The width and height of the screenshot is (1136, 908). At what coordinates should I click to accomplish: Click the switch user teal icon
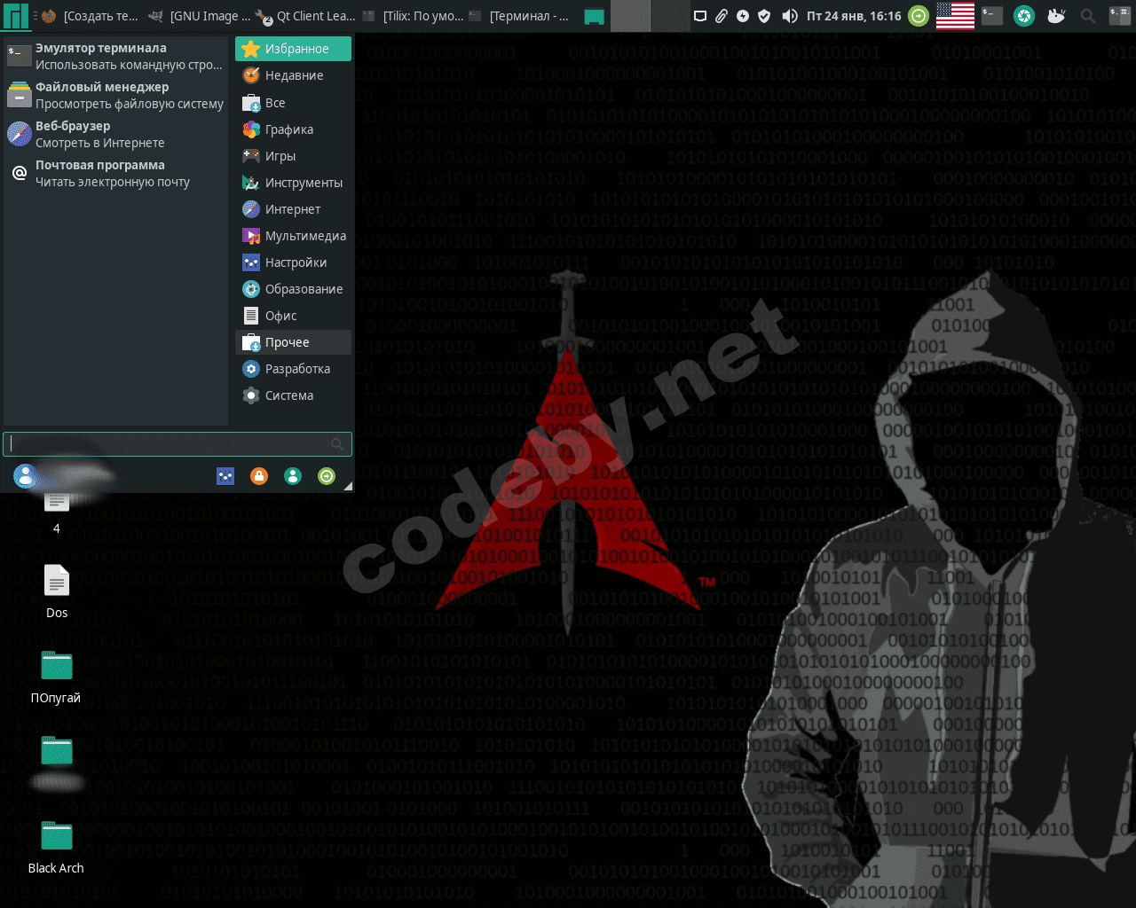coord(293,476)
